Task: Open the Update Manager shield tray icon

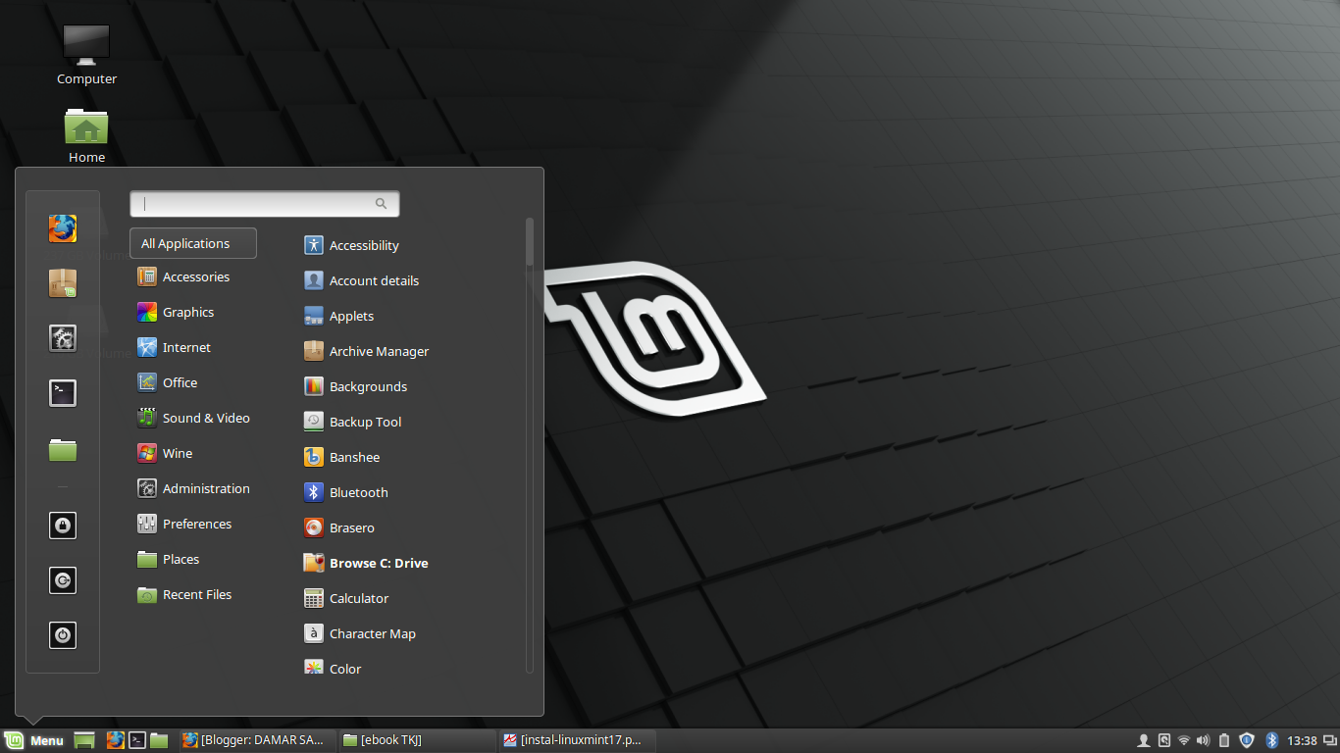Action: tap(1247, 740)
